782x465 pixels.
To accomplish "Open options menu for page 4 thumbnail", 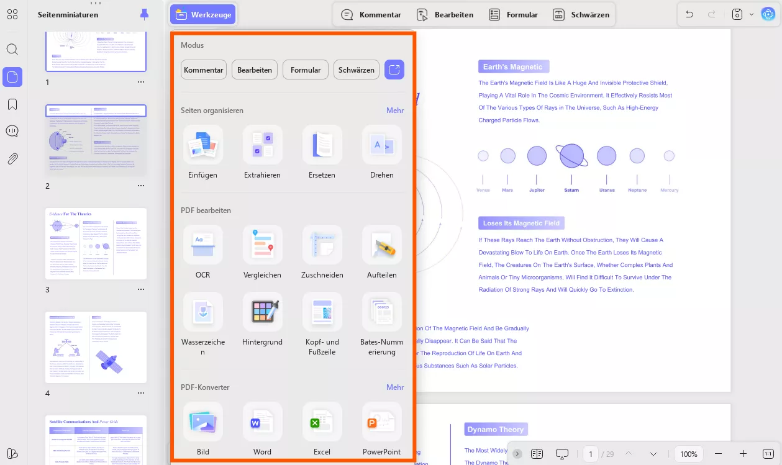I will pyautogui.click(x=141, y=393).
